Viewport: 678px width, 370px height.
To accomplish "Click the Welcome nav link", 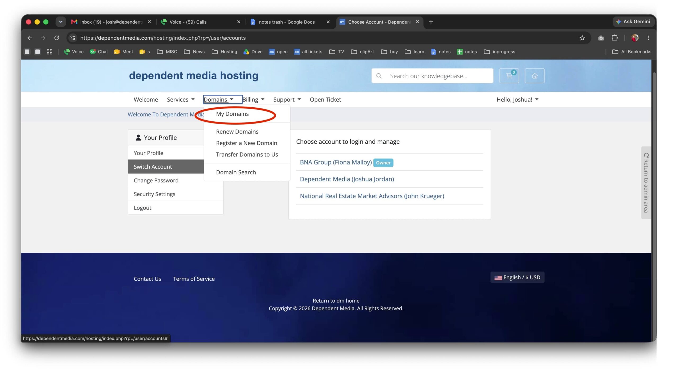I will [x=146, y=99].
